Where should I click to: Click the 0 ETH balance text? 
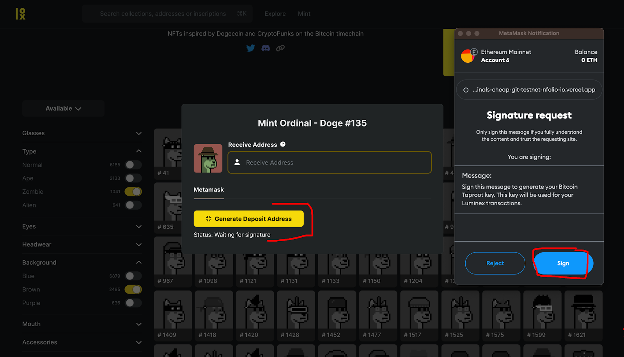pyautogui.click(x=589, y=60)
